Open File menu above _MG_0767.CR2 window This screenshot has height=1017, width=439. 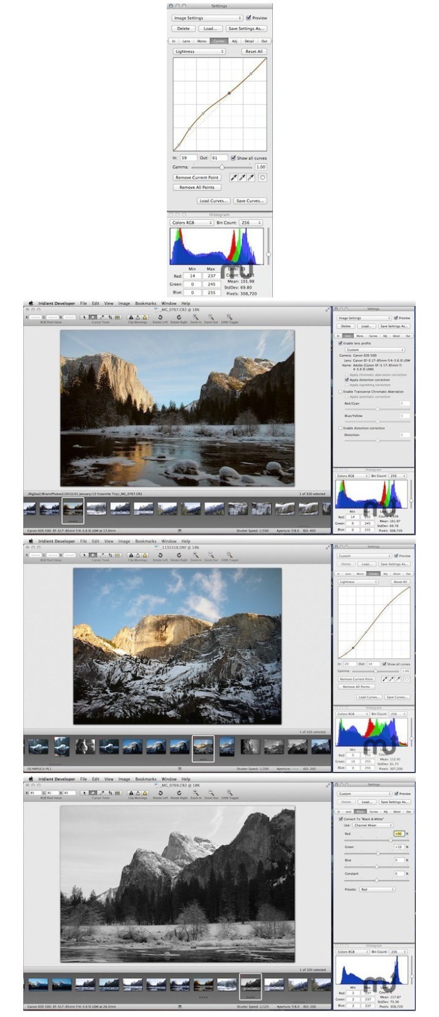83,303
